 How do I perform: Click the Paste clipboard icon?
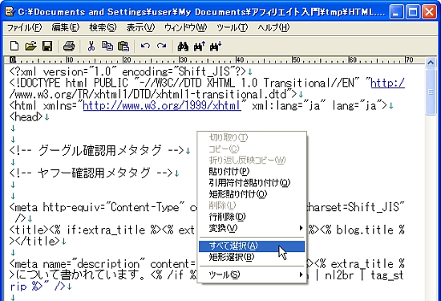(123, 46)
